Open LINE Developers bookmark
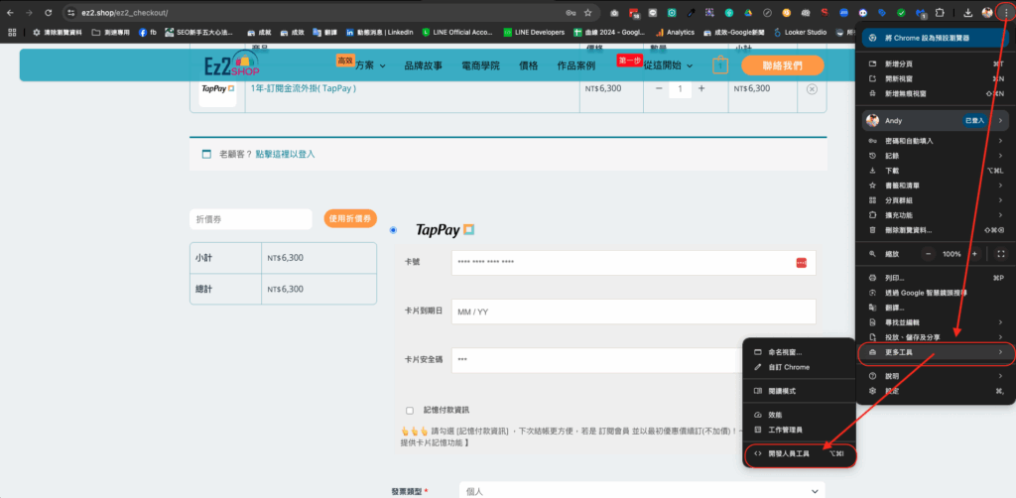This screenshot has width=1016, height=498. pos(533,32)
